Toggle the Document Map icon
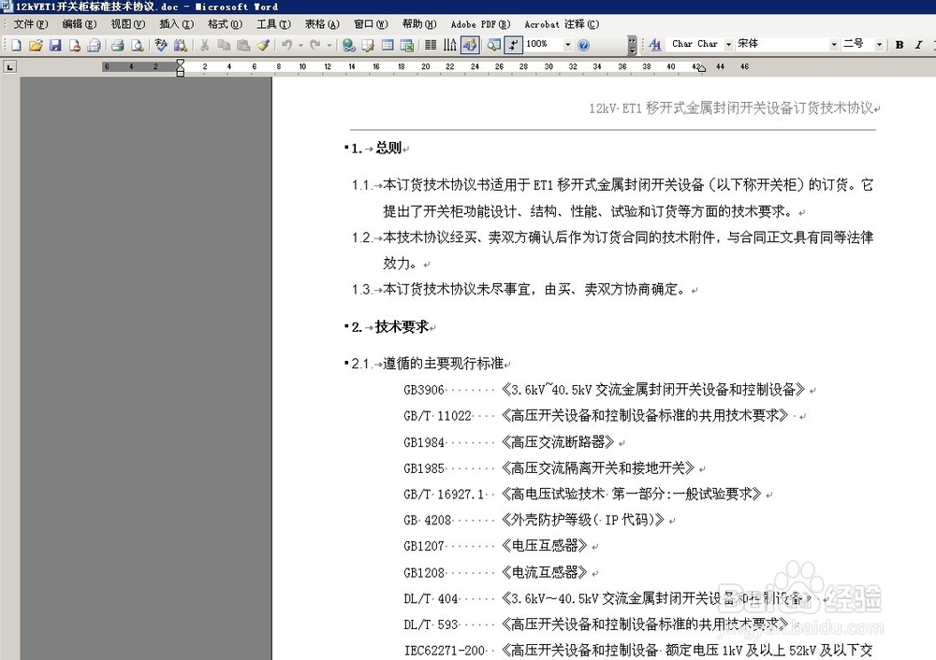Viewport: 936px width, 660px height. tap(493, 45)
